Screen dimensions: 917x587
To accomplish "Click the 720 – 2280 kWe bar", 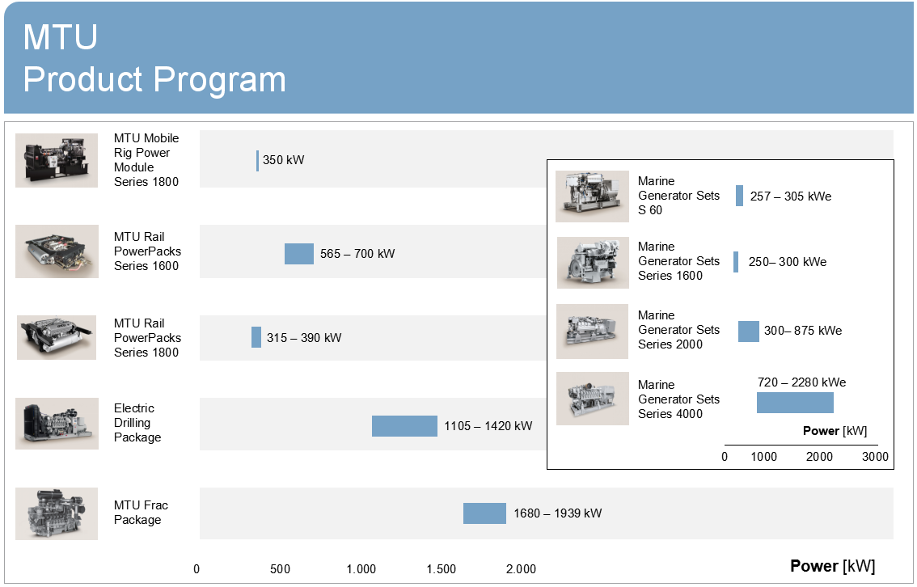I will coord(795,403).
